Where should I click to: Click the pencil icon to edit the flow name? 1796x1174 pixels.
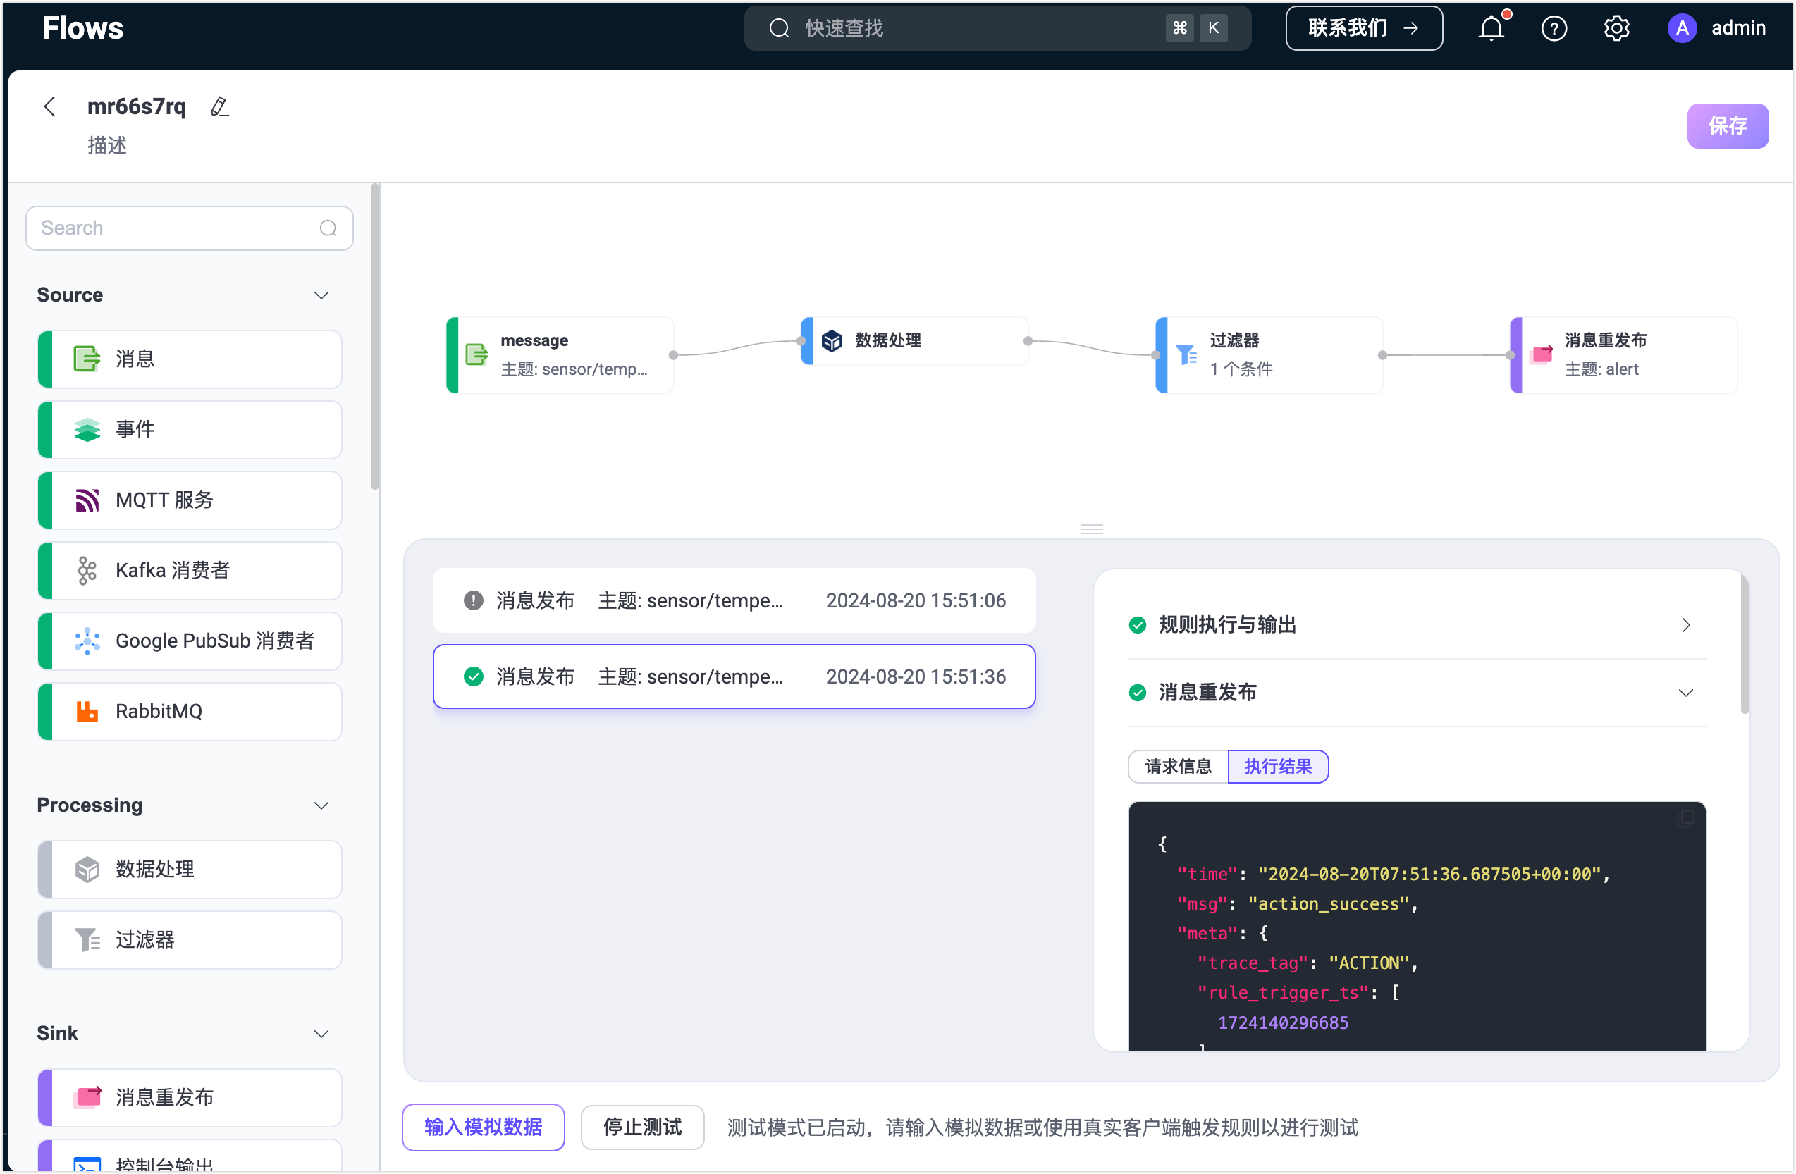click(x=220, y=107)
